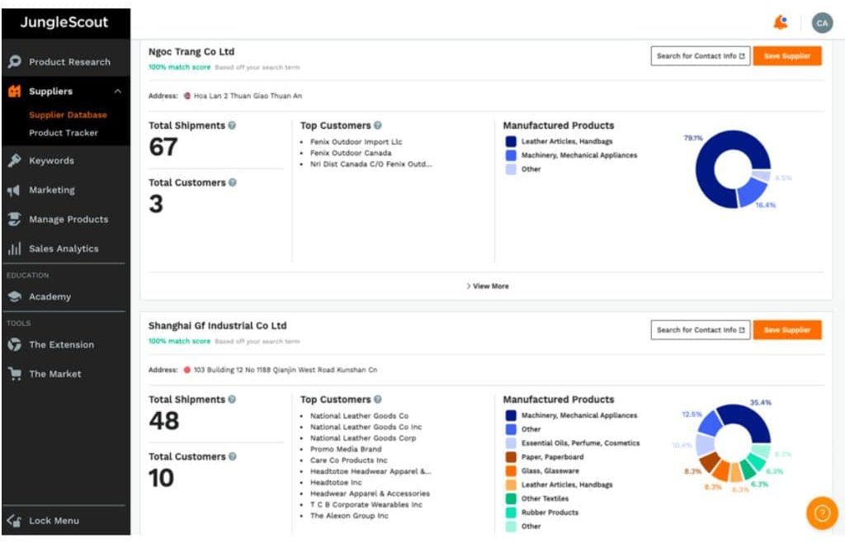
Task: Click customer Headtotoe Inc
Action: coord(337,482)
